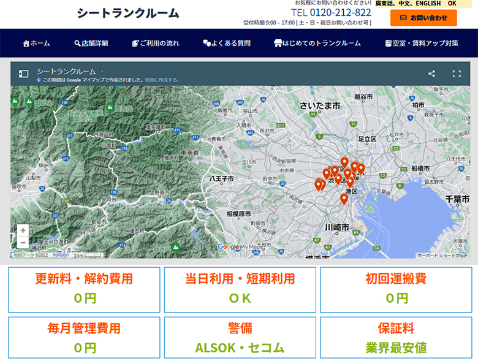478x361 pixels.
Task: Click the 千葉市 map label
Action: tap(457, 199)
